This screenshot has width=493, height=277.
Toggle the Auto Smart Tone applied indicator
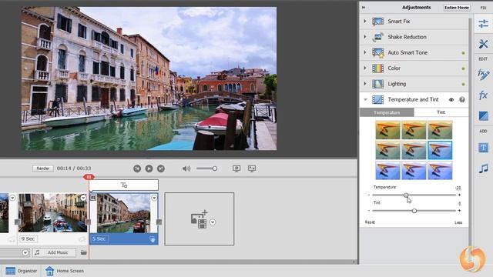pos(463,53)
